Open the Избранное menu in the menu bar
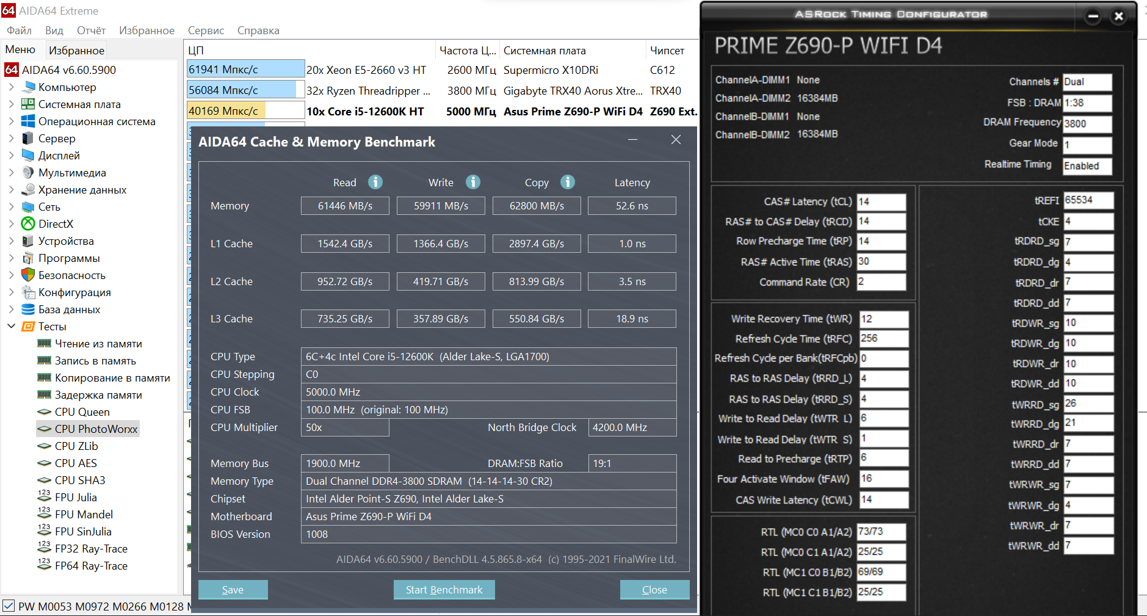Image resolution: width=1147 pixels, height=616 pixels. [x=147, y=31]
